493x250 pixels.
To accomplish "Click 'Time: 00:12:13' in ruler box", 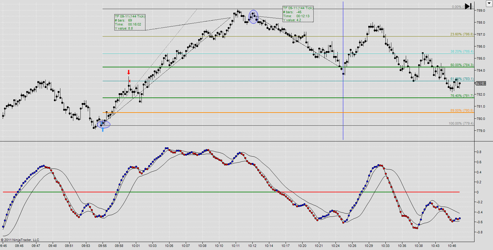I will [x=296, y=16].
